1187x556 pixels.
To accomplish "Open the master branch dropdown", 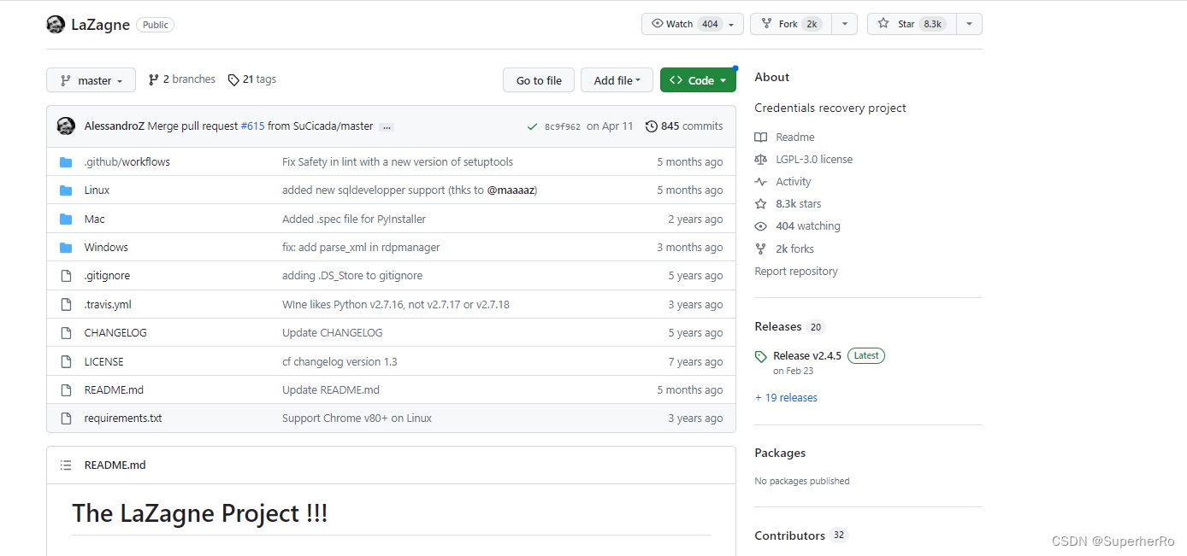I will point(91,80).
